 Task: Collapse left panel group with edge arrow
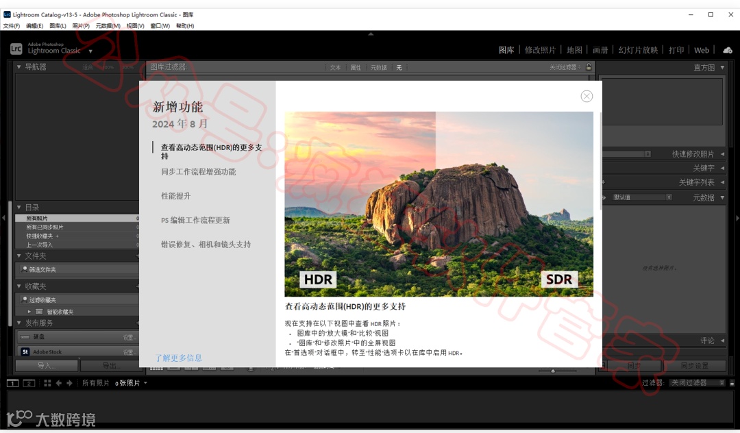click(x=3, y=218)
